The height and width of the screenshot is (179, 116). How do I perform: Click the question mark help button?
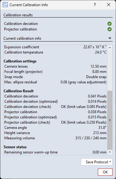(95, 5)
